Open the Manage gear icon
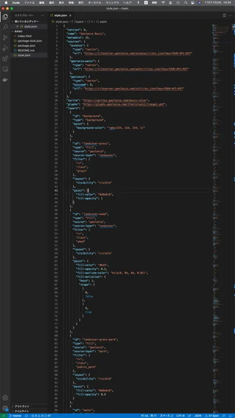This screenshot has height=418, width=235. [5, 408]
